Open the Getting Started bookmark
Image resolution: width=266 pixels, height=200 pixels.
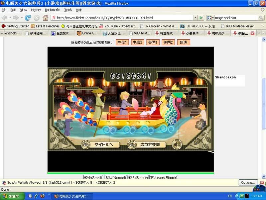tap(15, 26)
